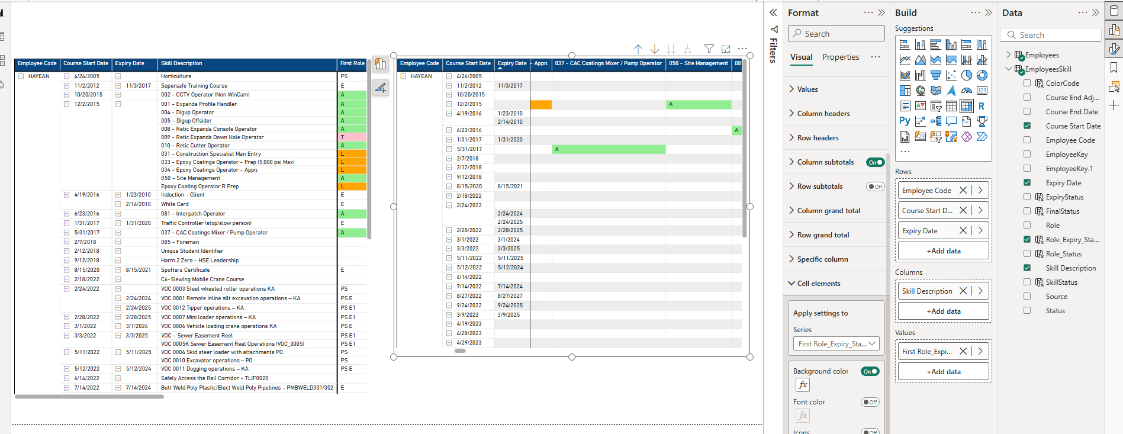The width and height of the screenshot is (1123, 434).
Task: Click Add data under Values
Action: [x=944, y=372]
